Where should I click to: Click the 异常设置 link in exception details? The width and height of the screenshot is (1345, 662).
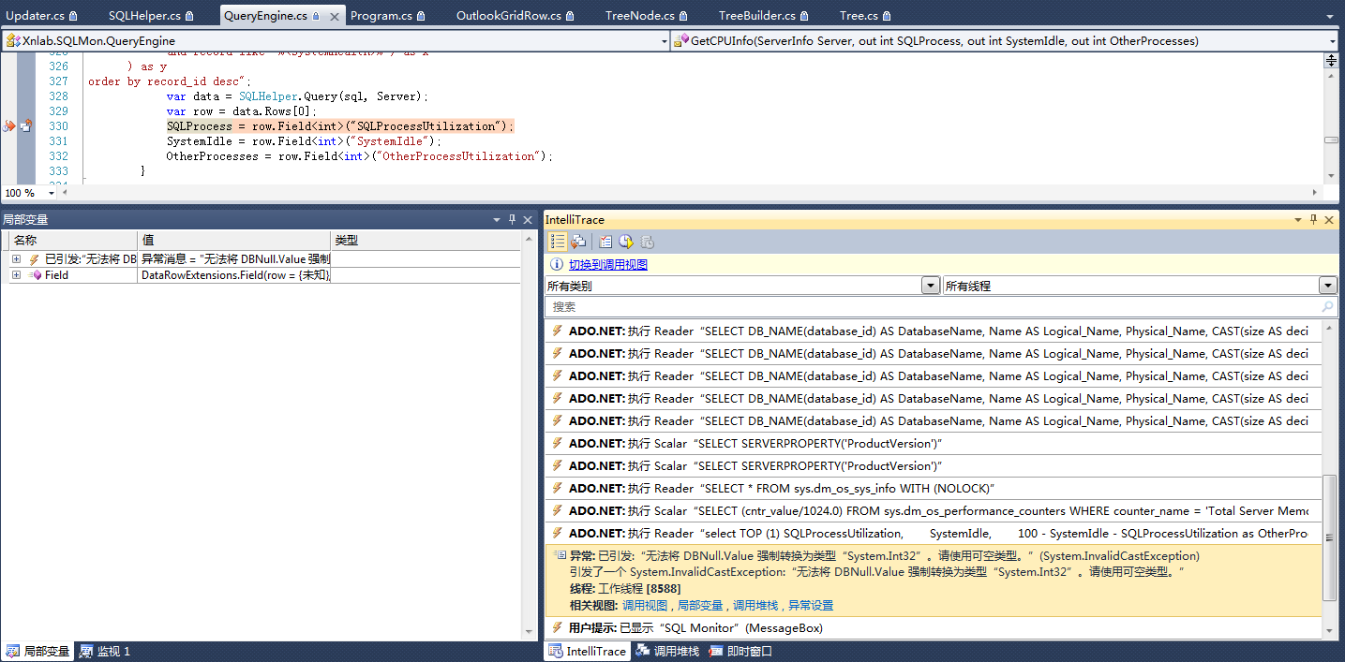click(x=810, y=606)
